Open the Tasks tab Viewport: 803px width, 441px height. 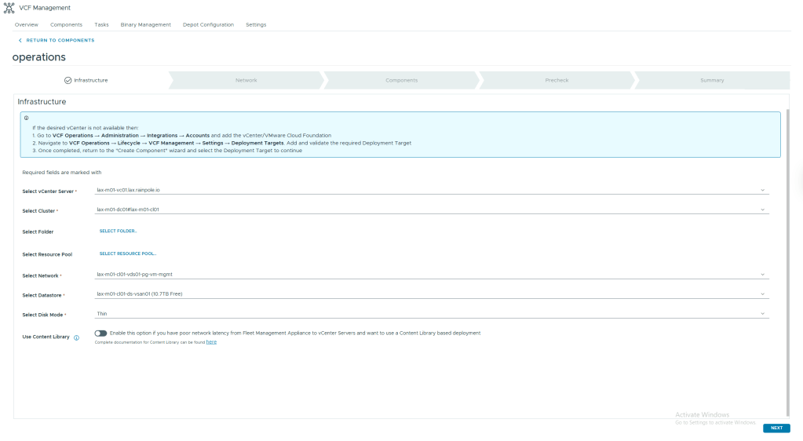pos(101,24)
